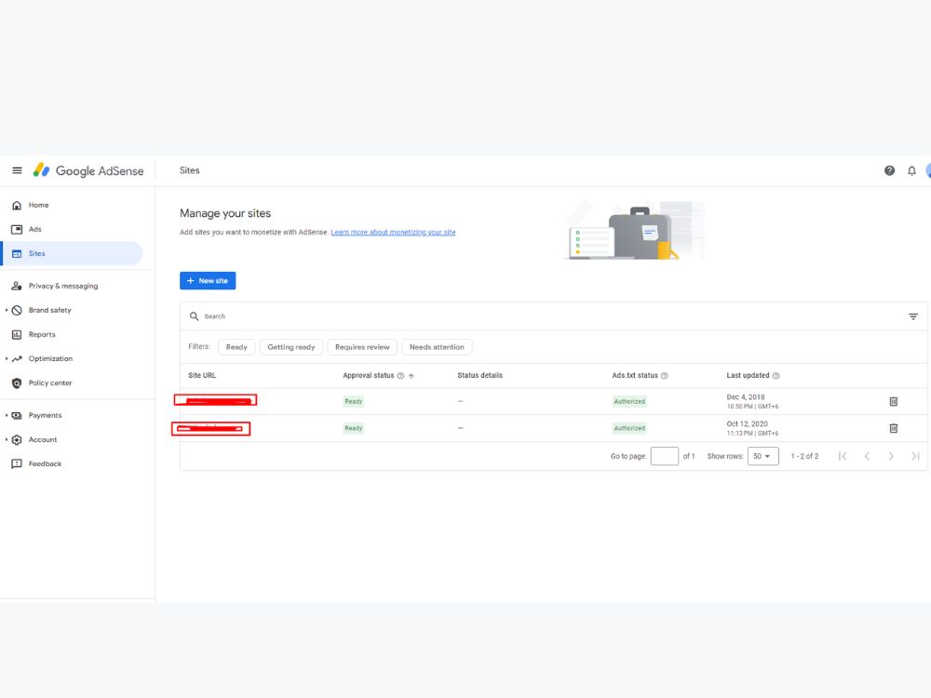Expand the Payments menu arrow
Viewport: 931px width, 698px height.
(7, 415)
